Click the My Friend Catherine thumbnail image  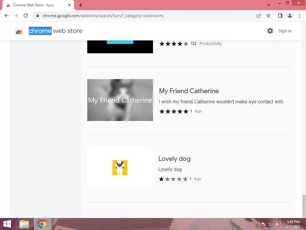coord(120,100)
